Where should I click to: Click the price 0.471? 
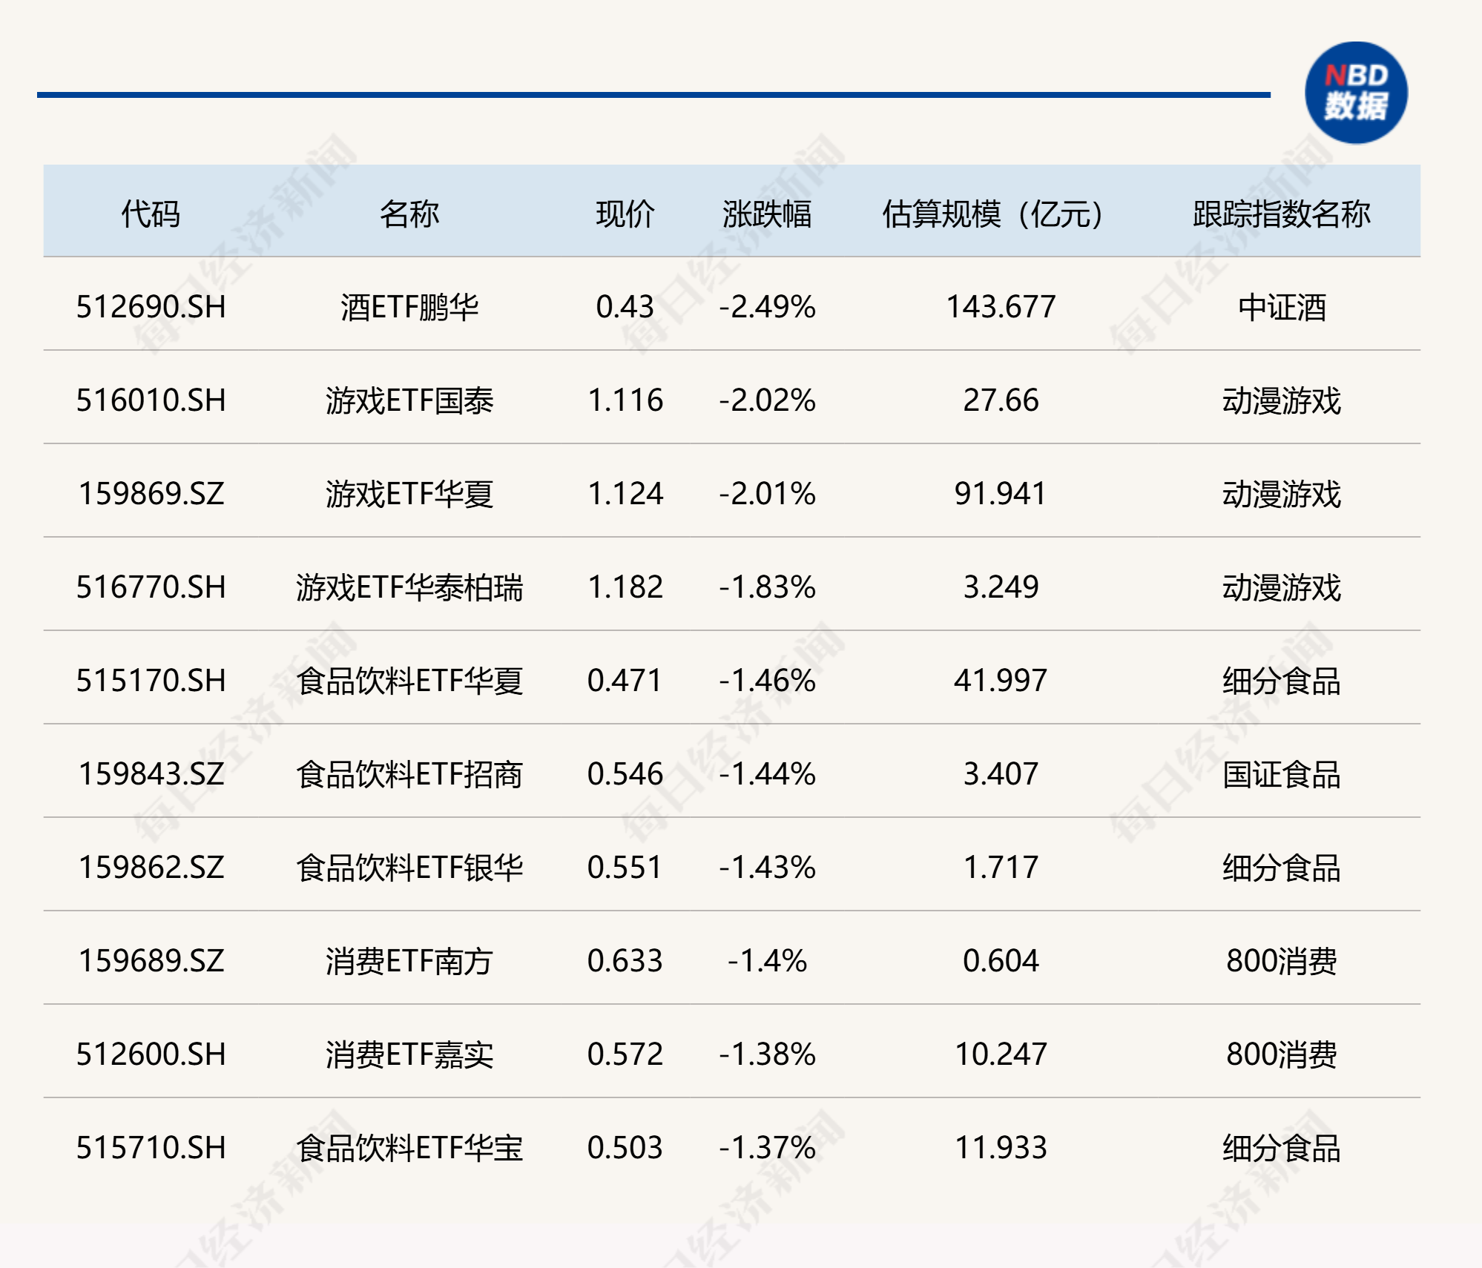625,681
